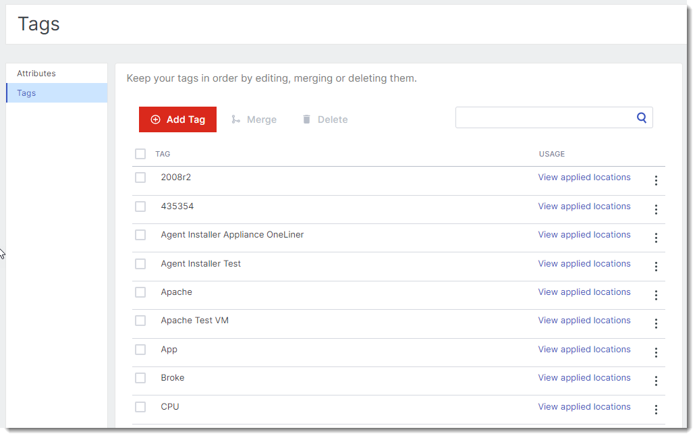697x438 pixels.
Task: Open the three-dot menu for 2008r2 tag
Action: (656, 181)
